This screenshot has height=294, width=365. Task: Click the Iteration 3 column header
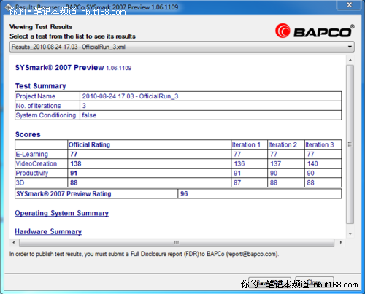click(320, 144)
